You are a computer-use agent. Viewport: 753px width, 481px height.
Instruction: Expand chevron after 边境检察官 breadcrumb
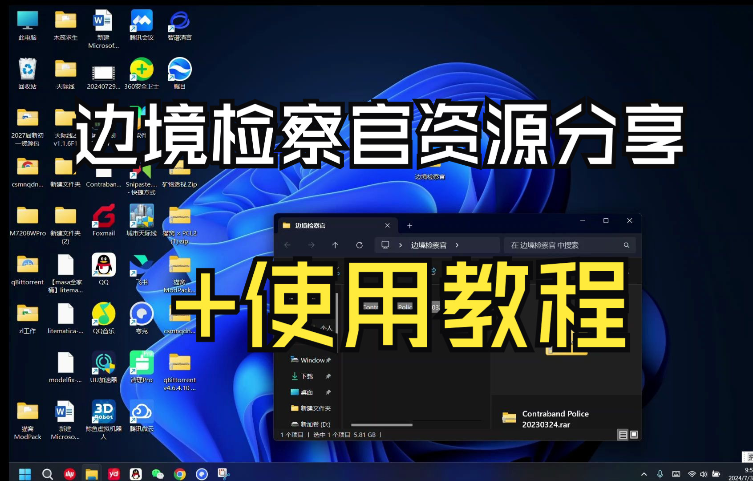[457, 245]
